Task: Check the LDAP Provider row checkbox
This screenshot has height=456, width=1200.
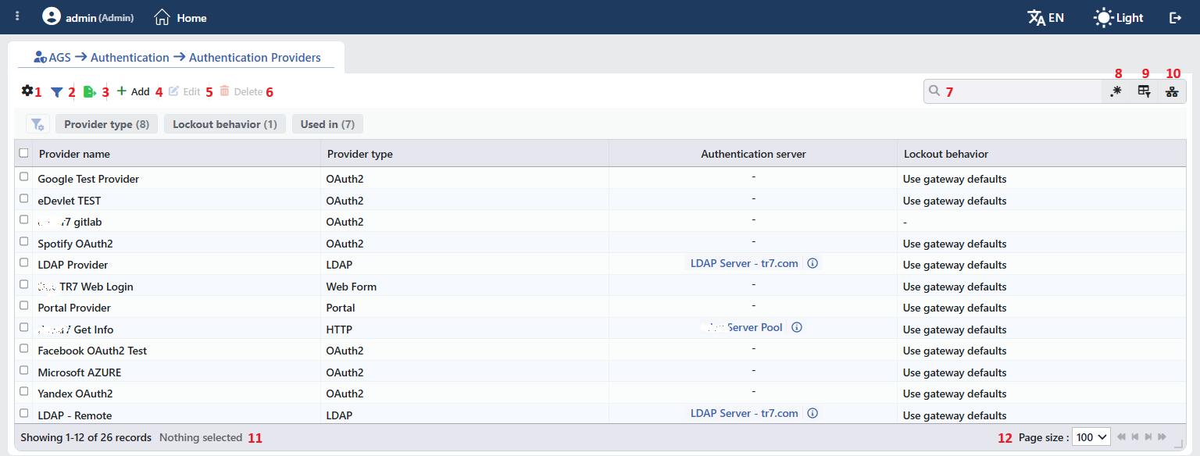Action: click(24, 263)
